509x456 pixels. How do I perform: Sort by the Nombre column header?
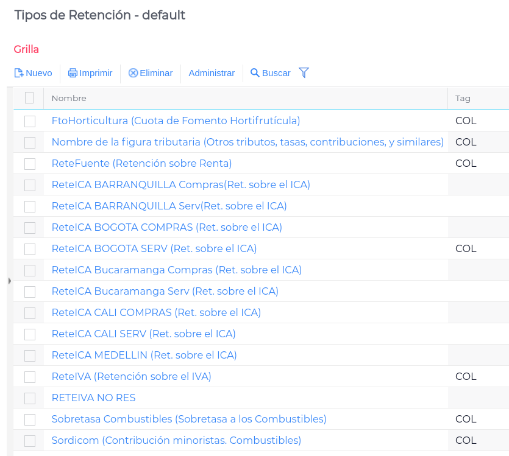click(x=69, y=98)
